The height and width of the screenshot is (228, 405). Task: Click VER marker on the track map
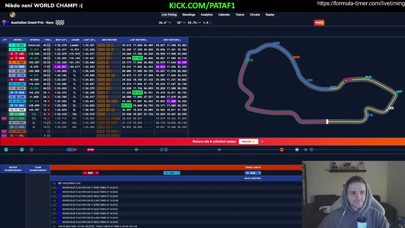point(309,80)
